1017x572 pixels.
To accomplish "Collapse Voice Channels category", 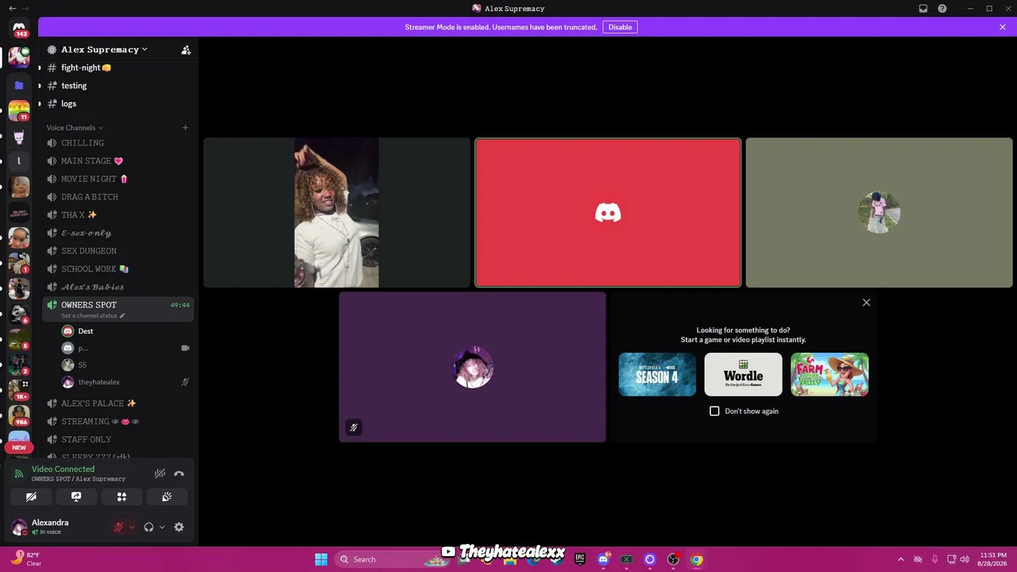I will pos(75,128).
